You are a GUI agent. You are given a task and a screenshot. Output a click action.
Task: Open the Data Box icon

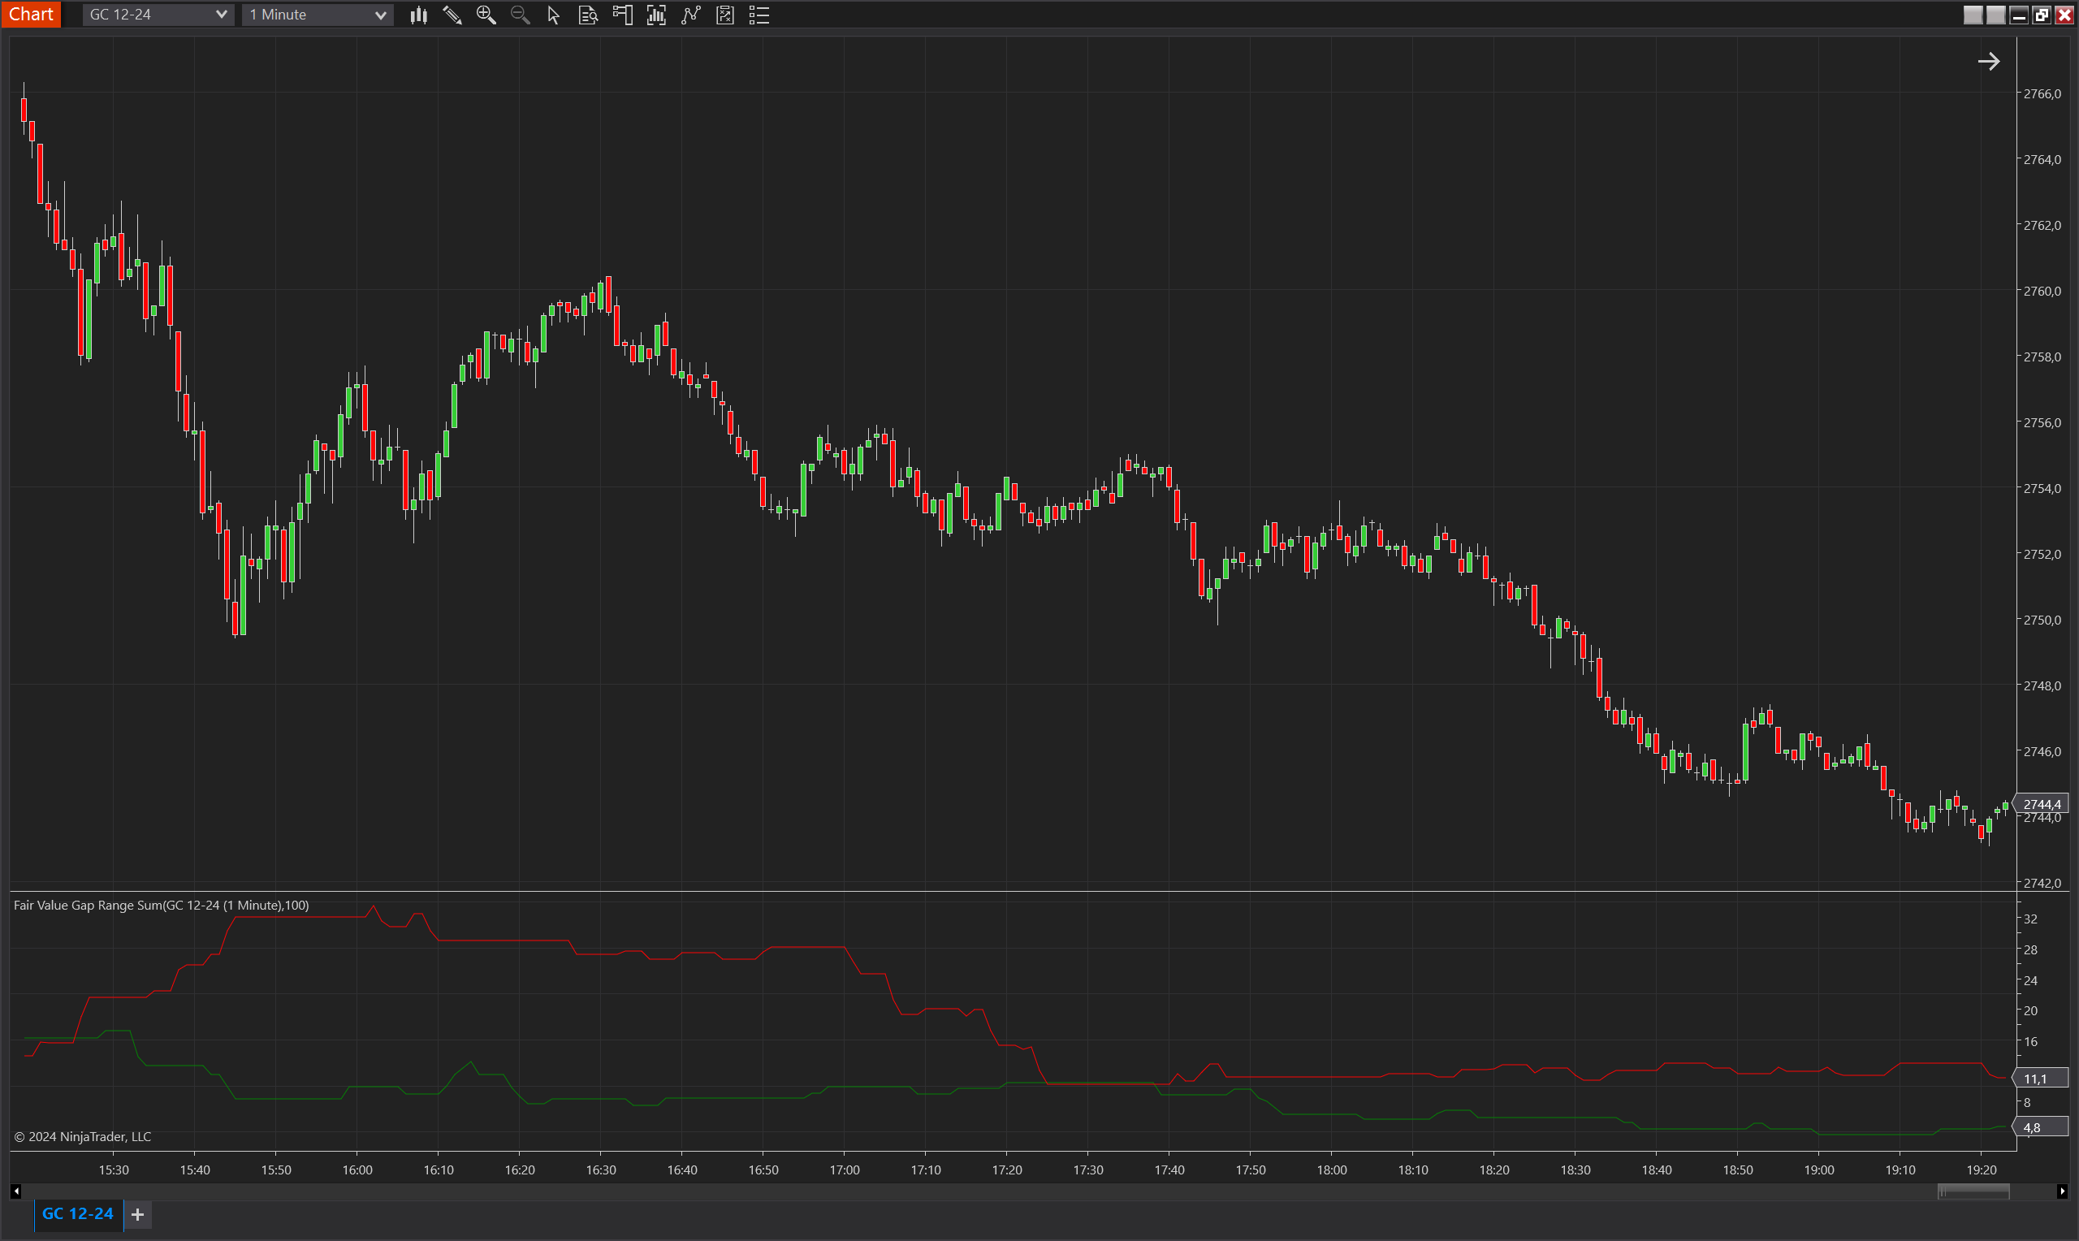(x=588, y=15)
